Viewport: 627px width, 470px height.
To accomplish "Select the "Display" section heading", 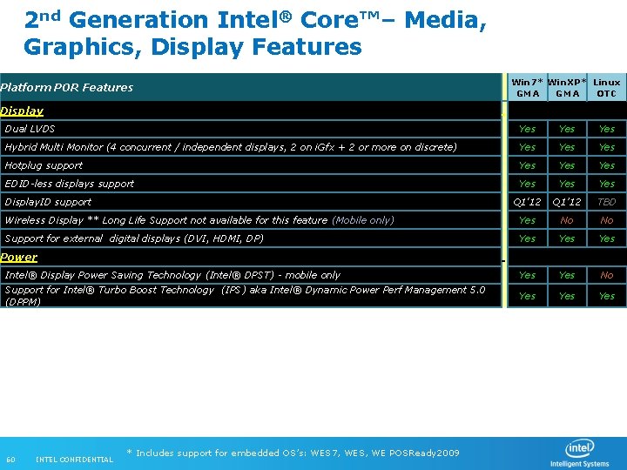I will coord(22,111).
